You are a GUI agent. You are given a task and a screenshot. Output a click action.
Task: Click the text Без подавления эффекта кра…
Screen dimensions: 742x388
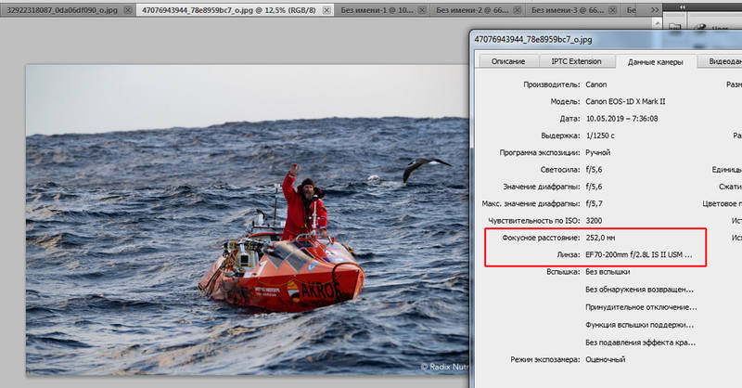(x=641, y=343)
